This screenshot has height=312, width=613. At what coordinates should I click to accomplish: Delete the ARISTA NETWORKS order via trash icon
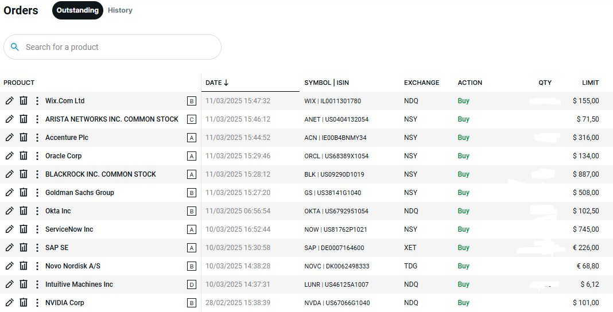click(x=24, y=119)
